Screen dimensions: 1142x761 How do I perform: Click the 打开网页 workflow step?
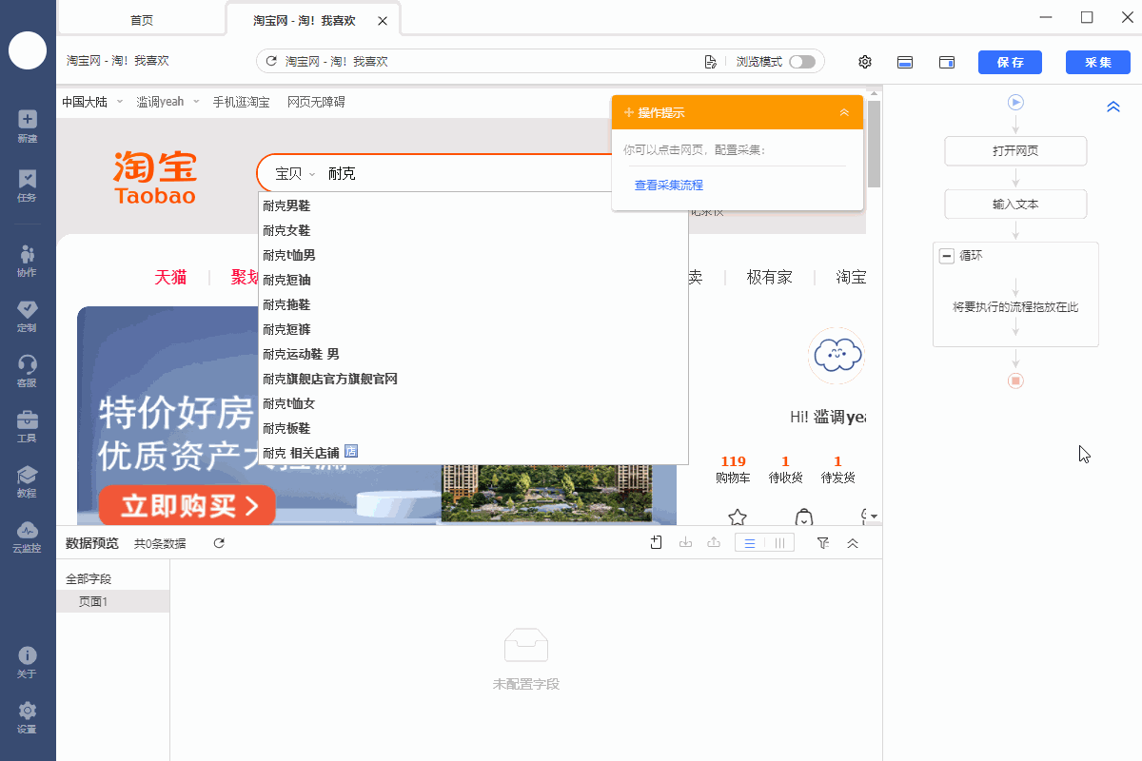tap(1015, 151)
